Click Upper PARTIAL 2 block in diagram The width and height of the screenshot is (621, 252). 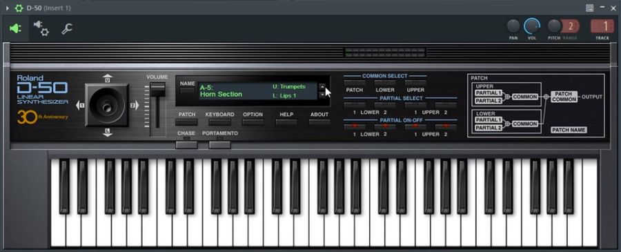[x=489, y=101]
